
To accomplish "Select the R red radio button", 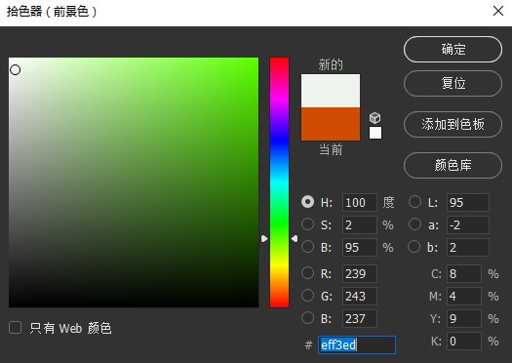I will tap(307, 273).
